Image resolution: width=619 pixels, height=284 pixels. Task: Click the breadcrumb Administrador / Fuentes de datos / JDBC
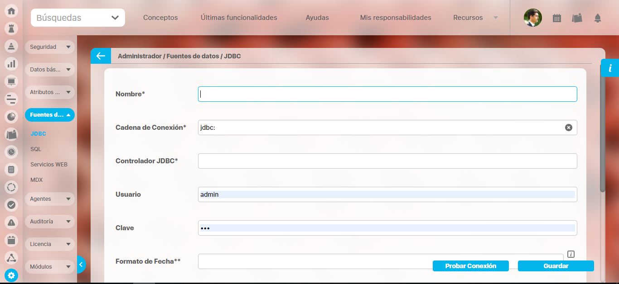coord(179,56)
